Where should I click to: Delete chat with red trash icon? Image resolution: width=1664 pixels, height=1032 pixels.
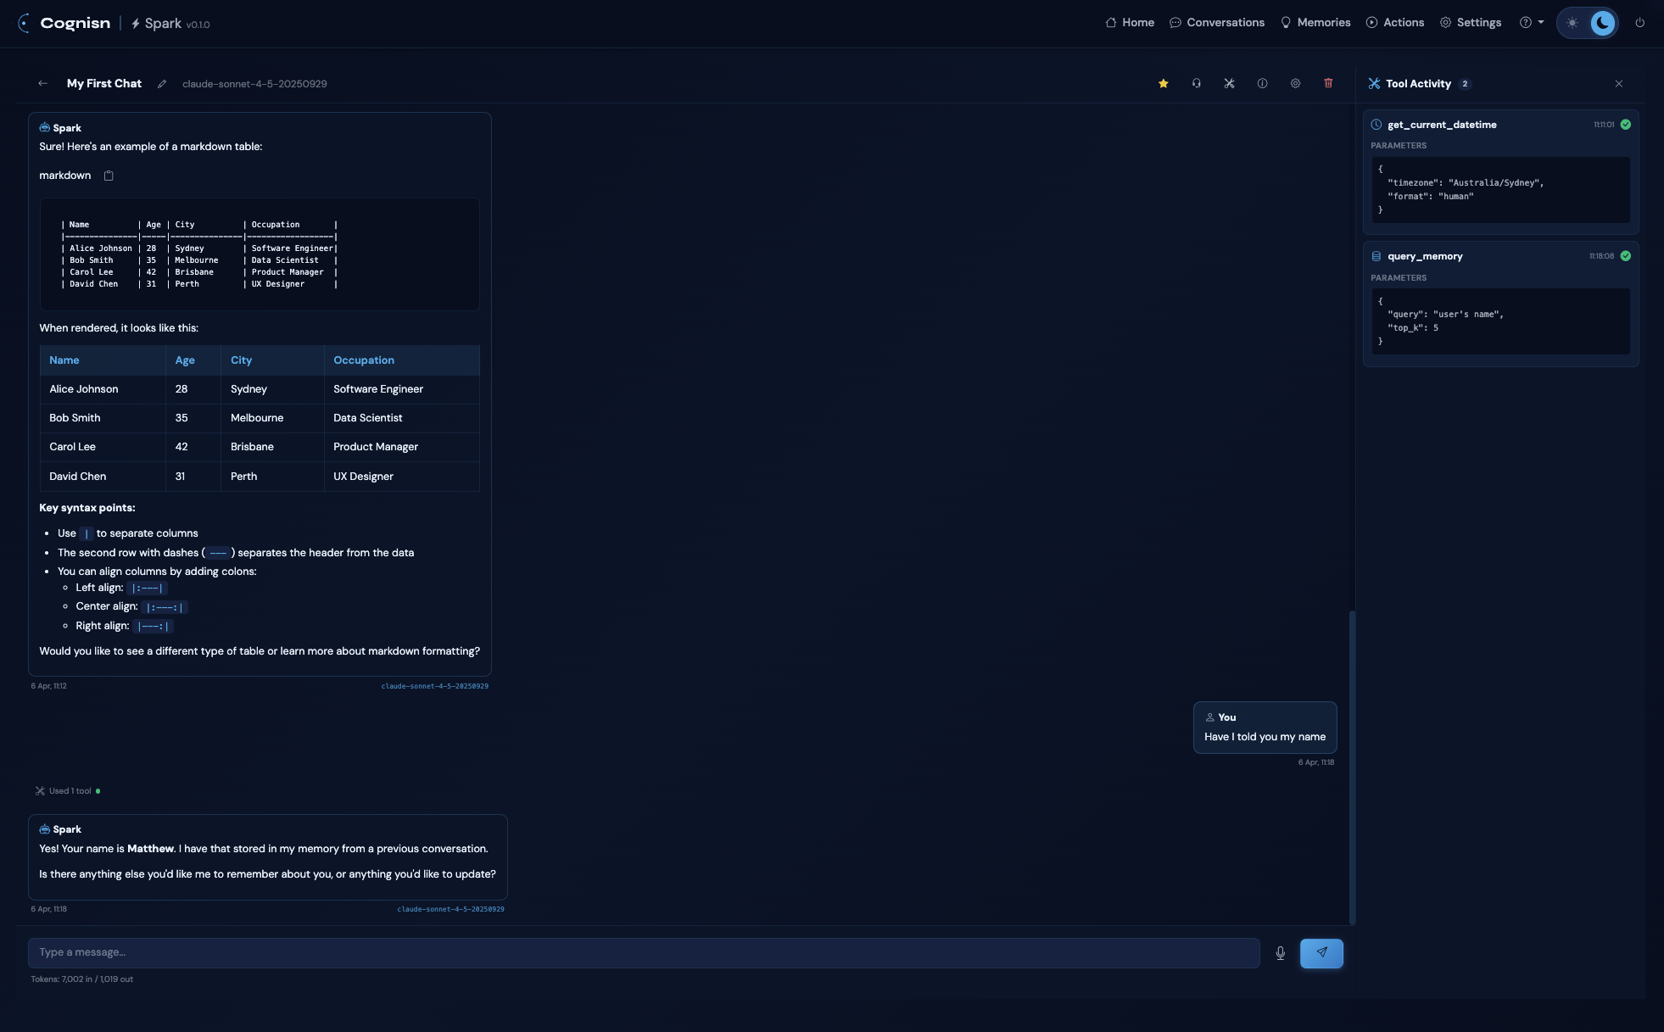[1328, 83]
